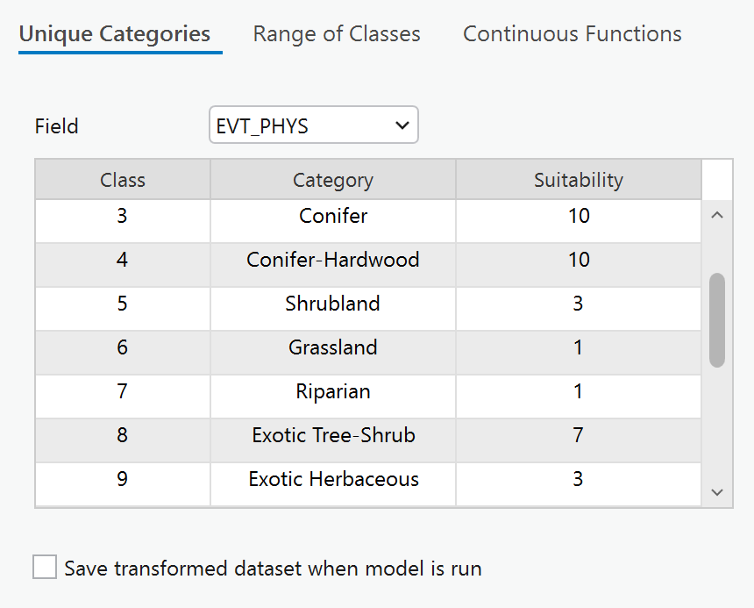Click the Conifer-Hardwood suitability cell
The height and width of the screenshot is (608, 754).
579,260
